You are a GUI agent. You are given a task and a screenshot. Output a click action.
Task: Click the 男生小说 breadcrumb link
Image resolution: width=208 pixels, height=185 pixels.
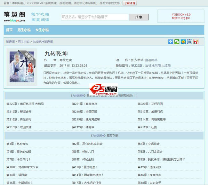(x=24, y=42)
